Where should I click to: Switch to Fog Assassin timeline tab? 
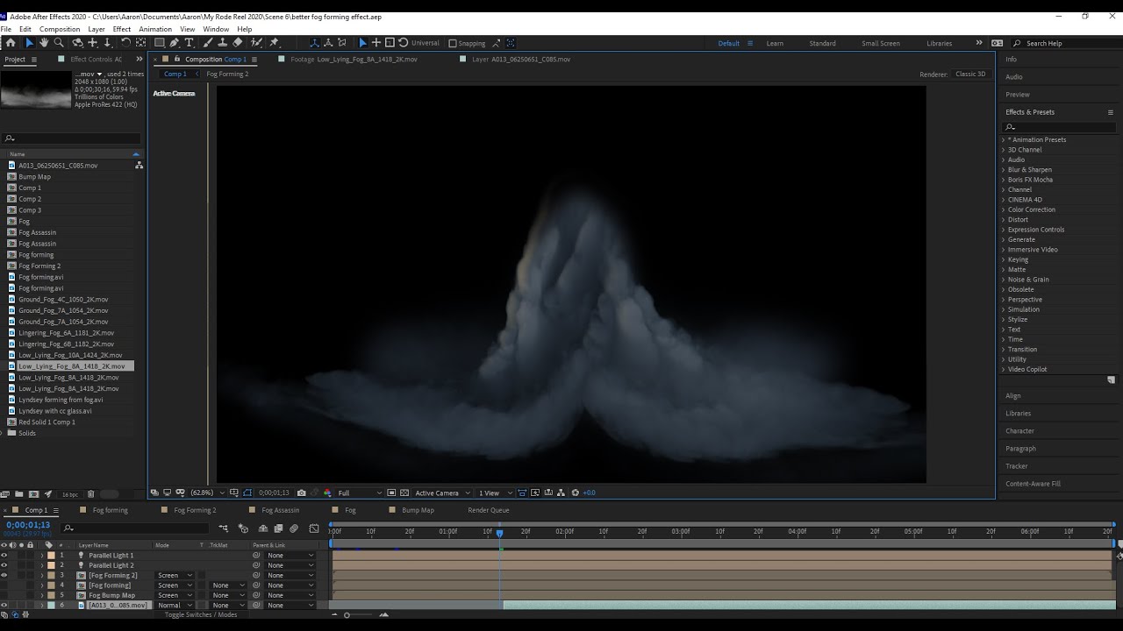point(280,510)
